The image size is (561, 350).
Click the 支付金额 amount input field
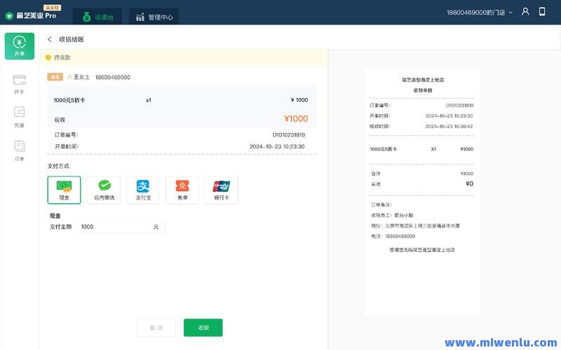116,227
